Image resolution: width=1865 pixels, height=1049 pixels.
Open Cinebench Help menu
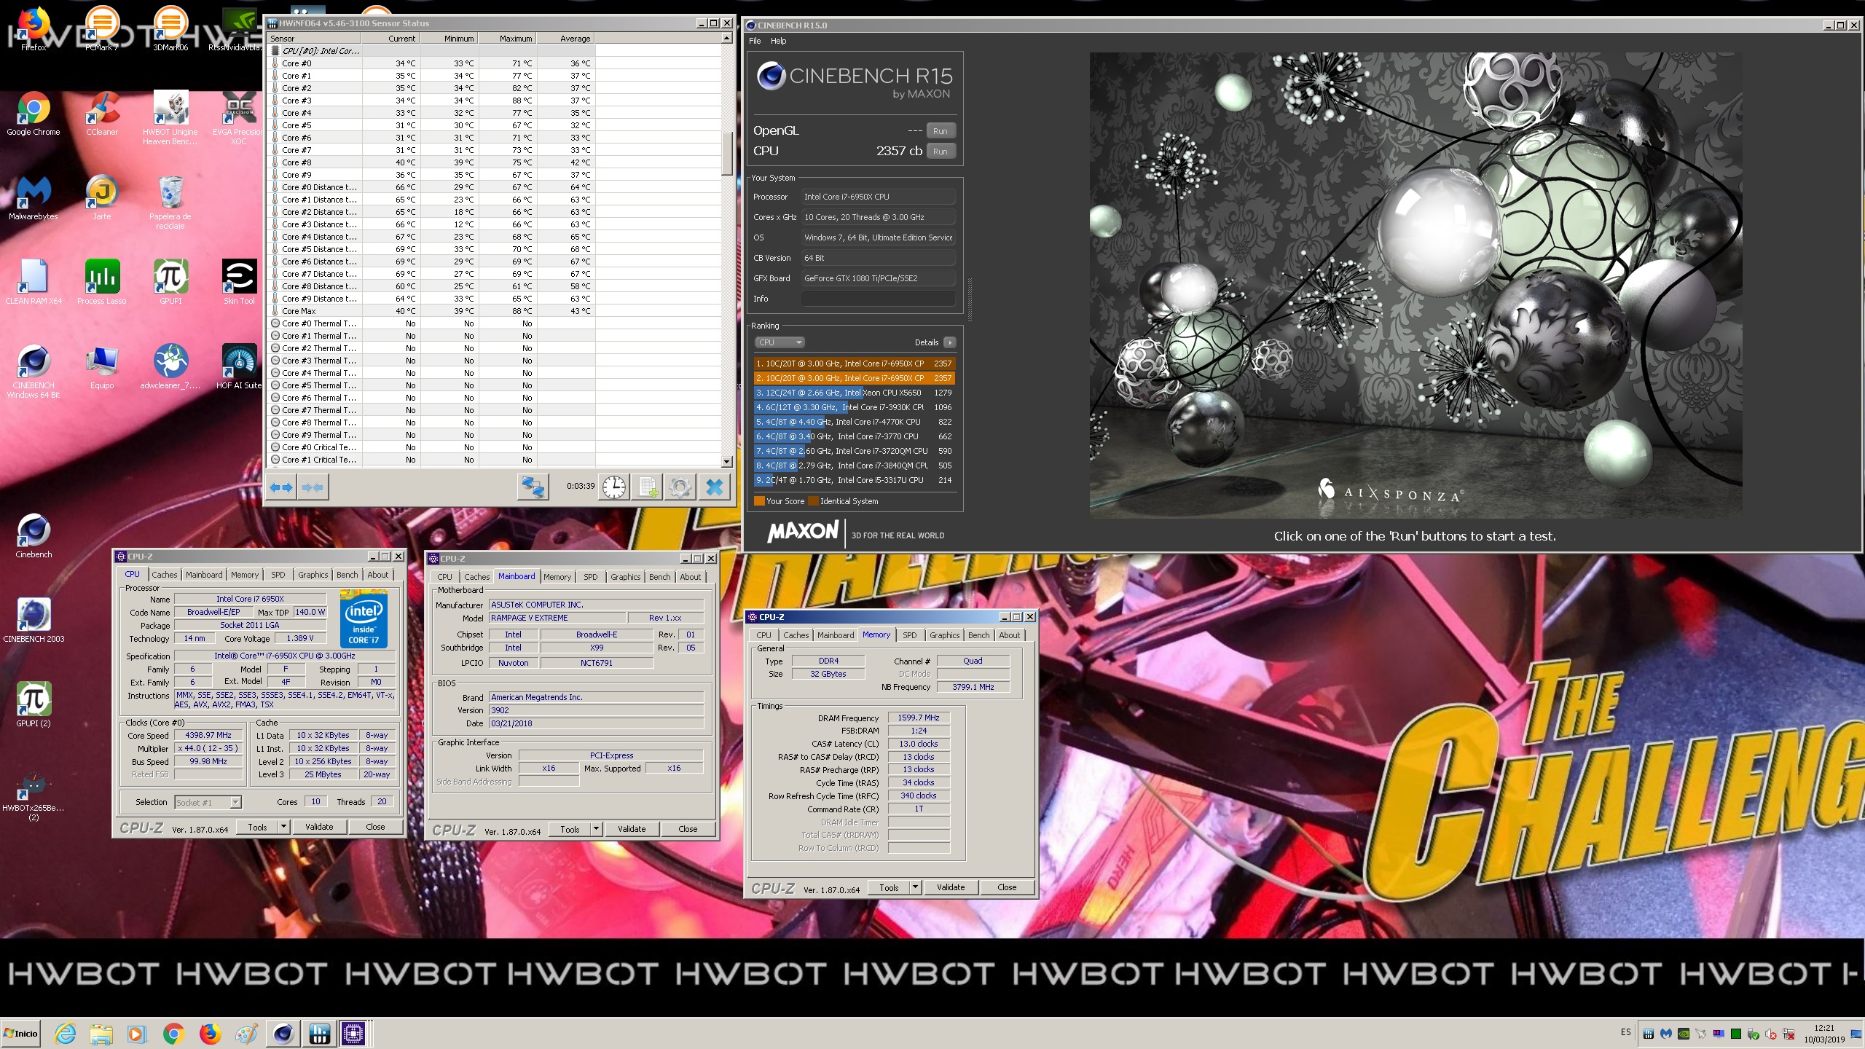(x=778, y=41)
